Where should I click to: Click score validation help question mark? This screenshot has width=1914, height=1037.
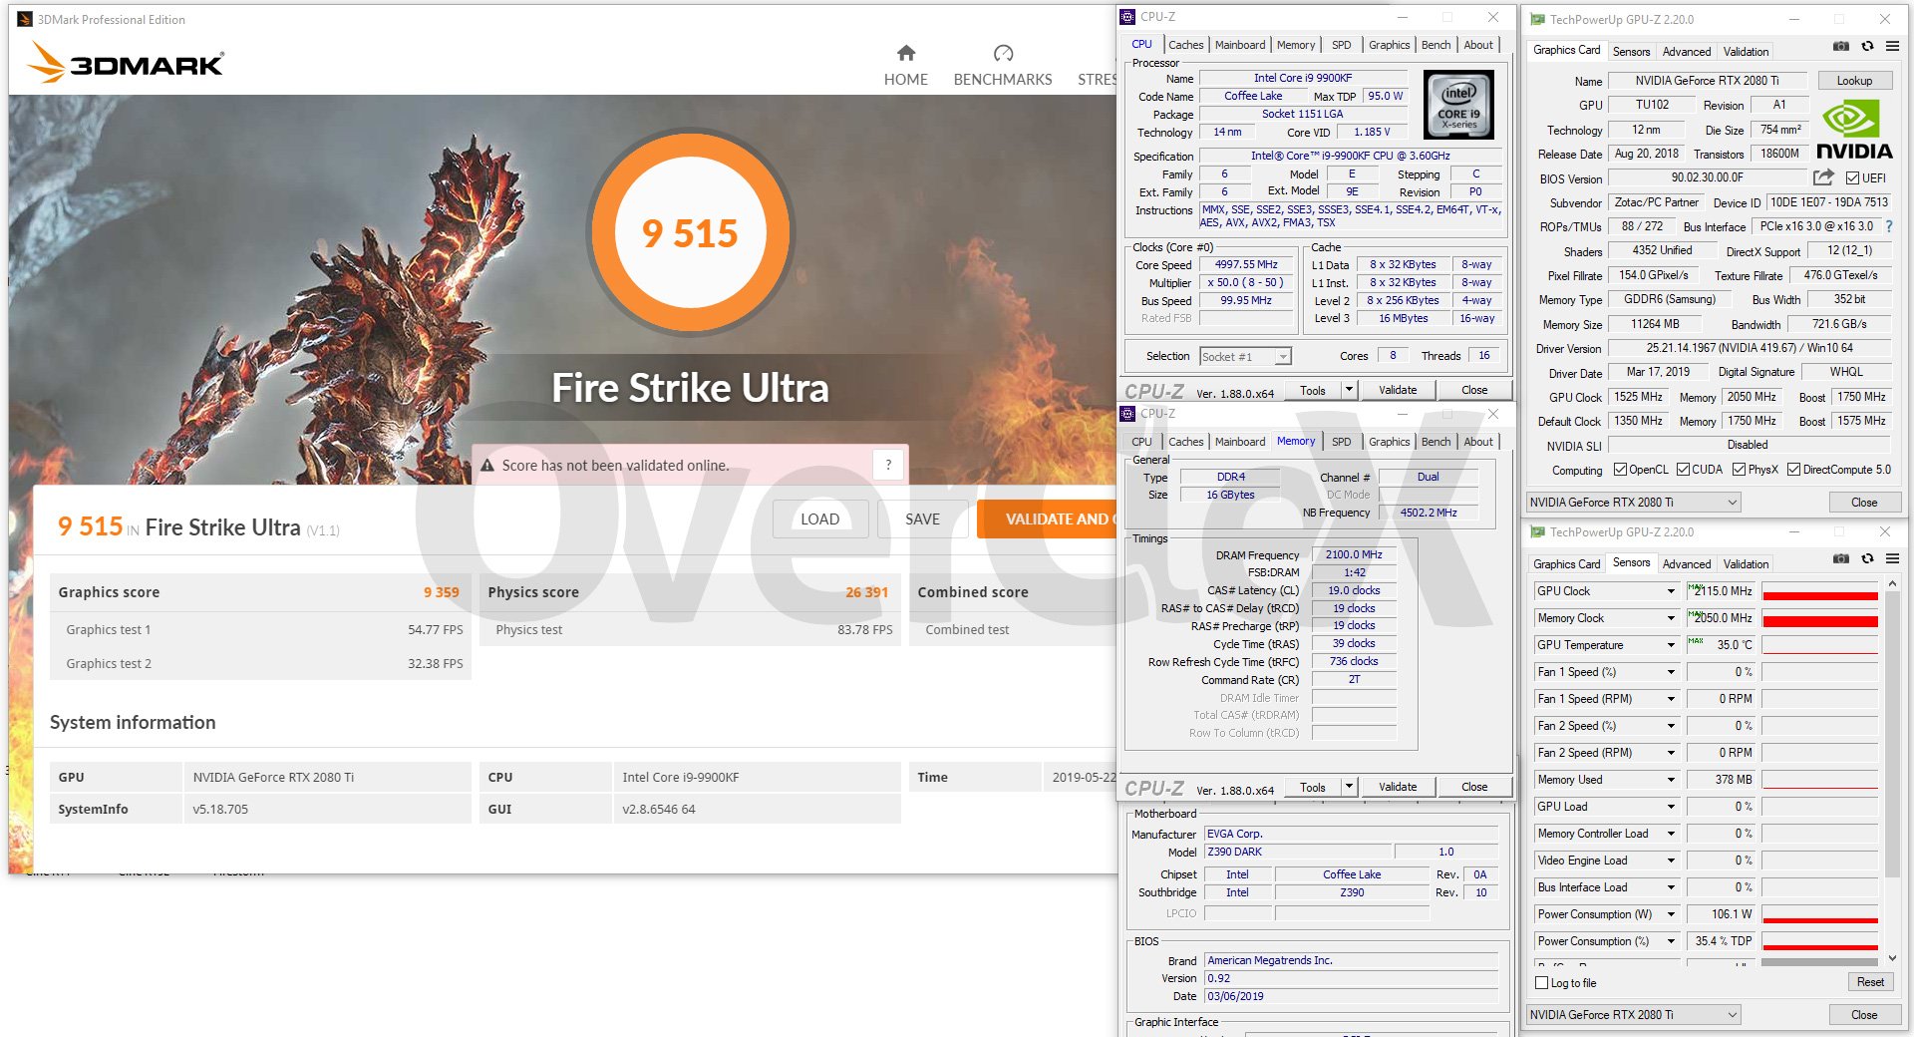point(888,465)
